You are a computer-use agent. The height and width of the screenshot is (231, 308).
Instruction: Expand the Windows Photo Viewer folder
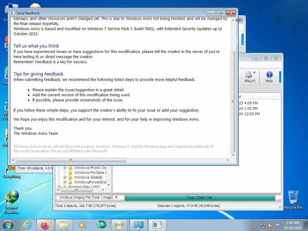(65, 168)
